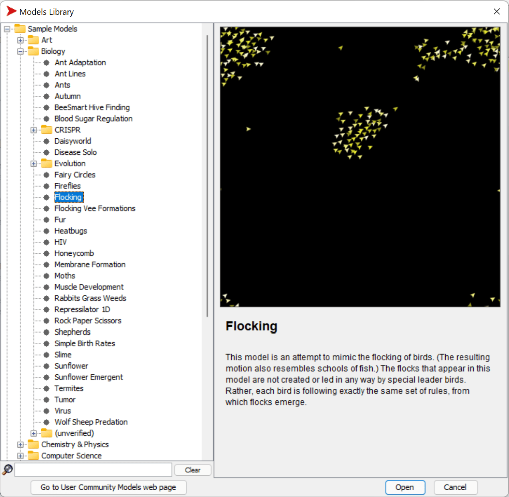Select the Ant Adaptation model
509x497 pixels.
80,62
